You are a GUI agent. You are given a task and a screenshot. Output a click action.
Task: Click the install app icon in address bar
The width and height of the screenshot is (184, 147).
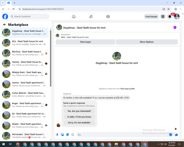click(x=164, y=9)
